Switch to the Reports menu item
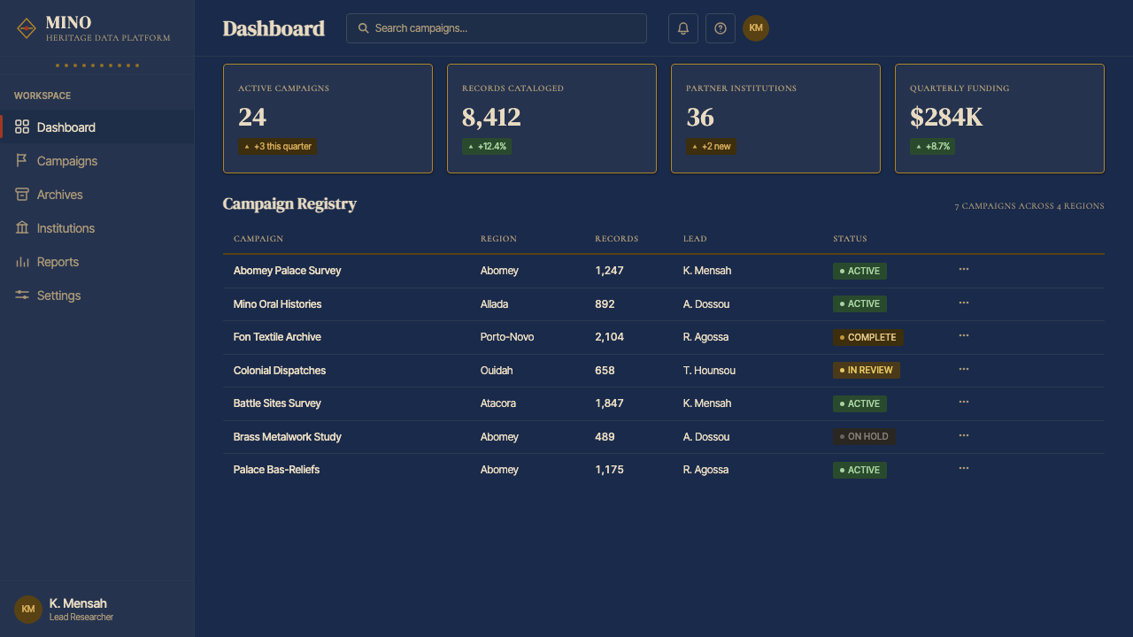 tap(97, 262)
